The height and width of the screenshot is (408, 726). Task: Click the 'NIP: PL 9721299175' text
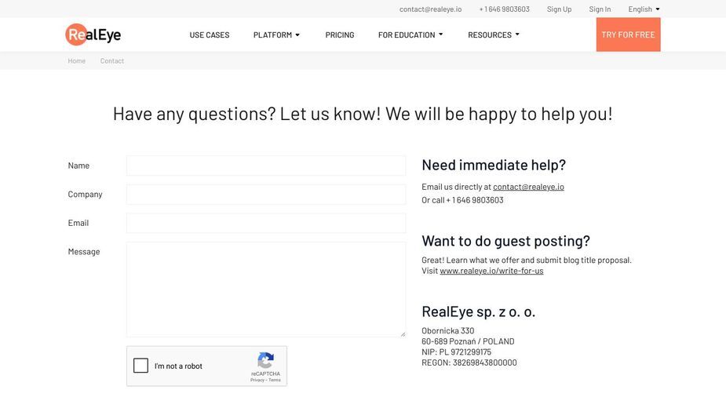tap(456, 352)
